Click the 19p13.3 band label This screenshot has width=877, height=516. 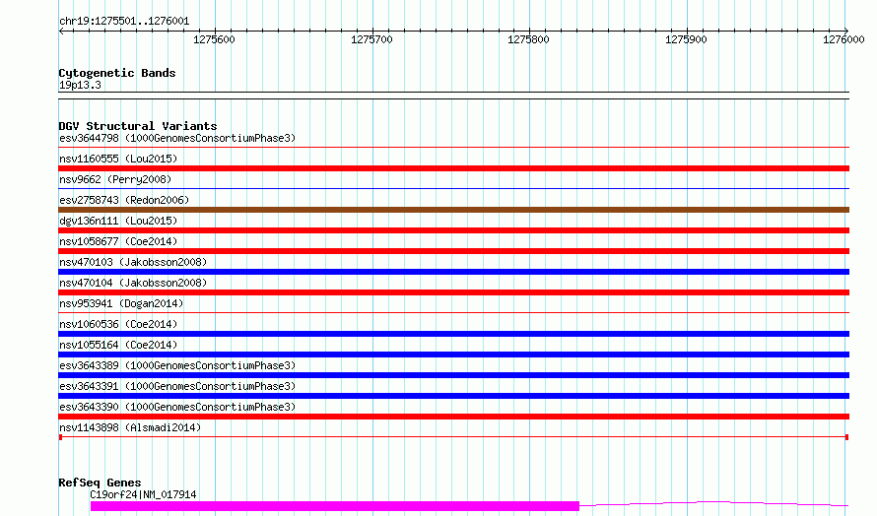click(x=80, y=85)
